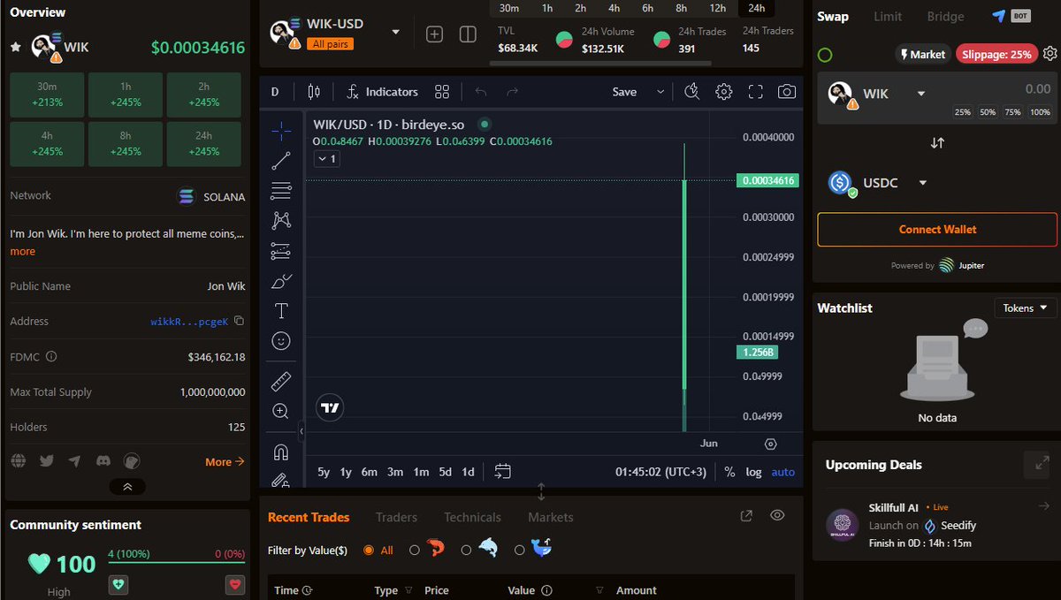1061x600 pixels.
Task: Vote bullish with green heart
Action: tap(119, 584)
